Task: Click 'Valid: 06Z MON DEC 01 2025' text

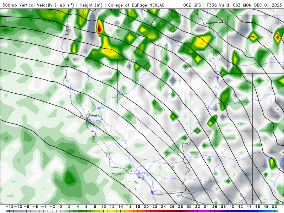Action: (251, 5)
